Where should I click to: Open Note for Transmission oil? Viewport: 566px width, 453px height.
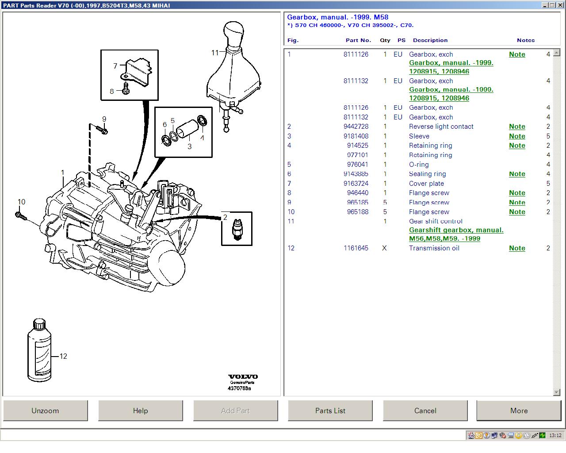517,248
